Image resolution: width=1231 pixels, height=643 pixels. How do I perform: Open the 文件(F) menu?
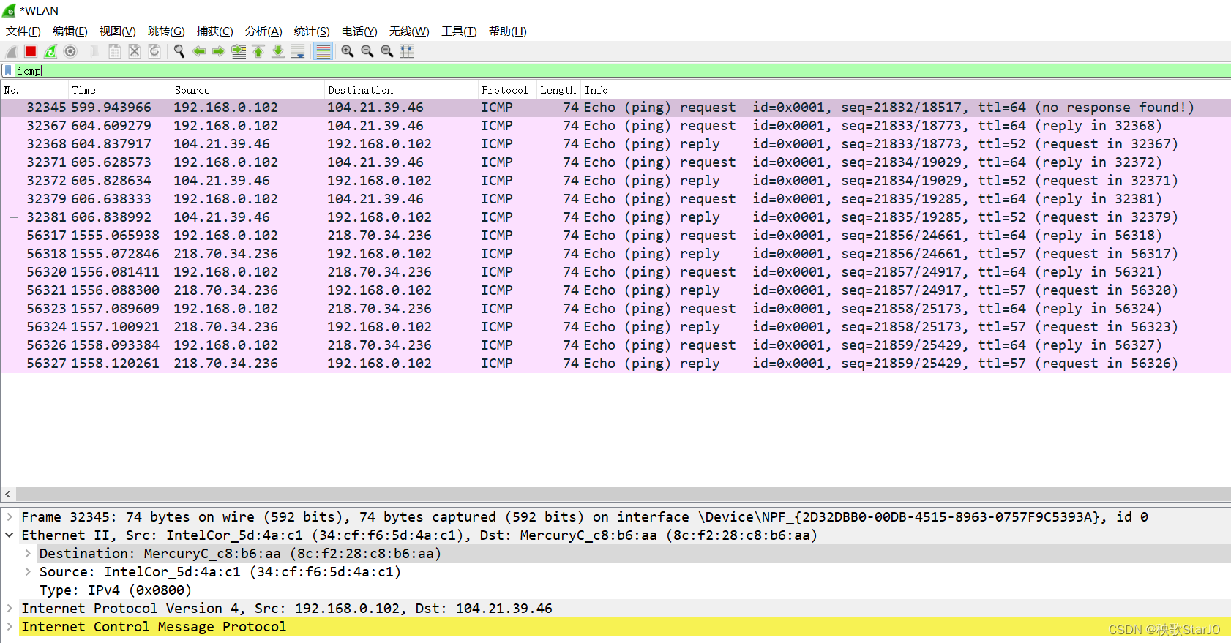(x=23, y=31)
